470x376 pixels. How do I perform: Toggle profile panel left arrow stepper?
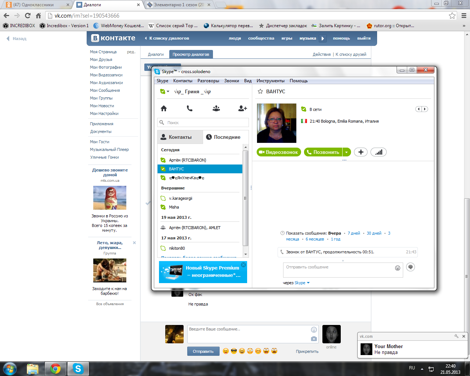(x=419, y=109)
